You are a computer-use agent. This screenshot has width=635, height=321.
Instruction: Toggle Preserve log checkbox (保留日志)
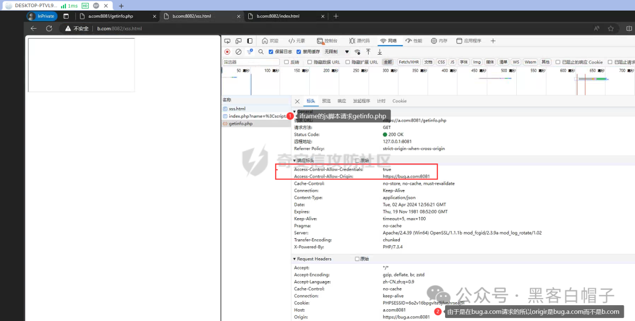271,52
